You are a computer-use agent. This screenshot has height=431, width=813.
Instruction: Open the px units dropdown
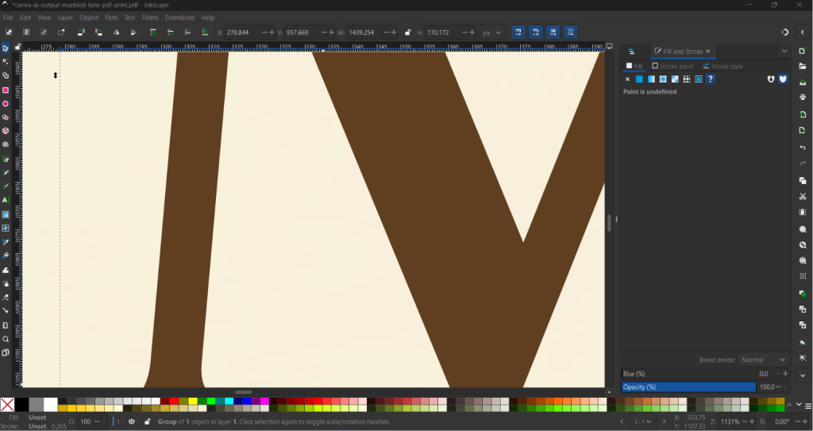491,33
